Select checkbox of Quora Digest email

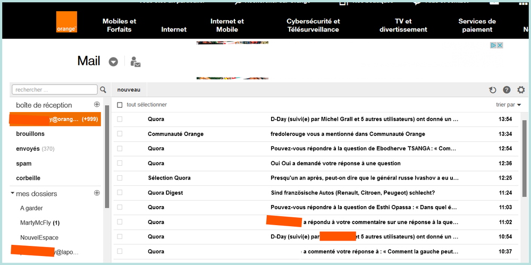coord(120,193)
